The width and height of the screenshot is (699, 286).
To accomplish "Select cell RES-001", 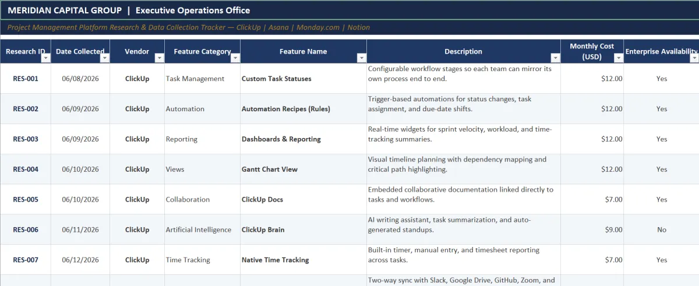I will pos(26,79).
